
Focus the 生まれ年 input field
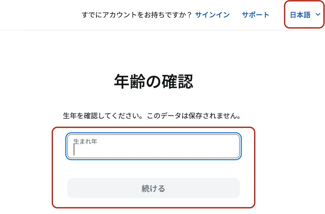[x=153, y=146]
